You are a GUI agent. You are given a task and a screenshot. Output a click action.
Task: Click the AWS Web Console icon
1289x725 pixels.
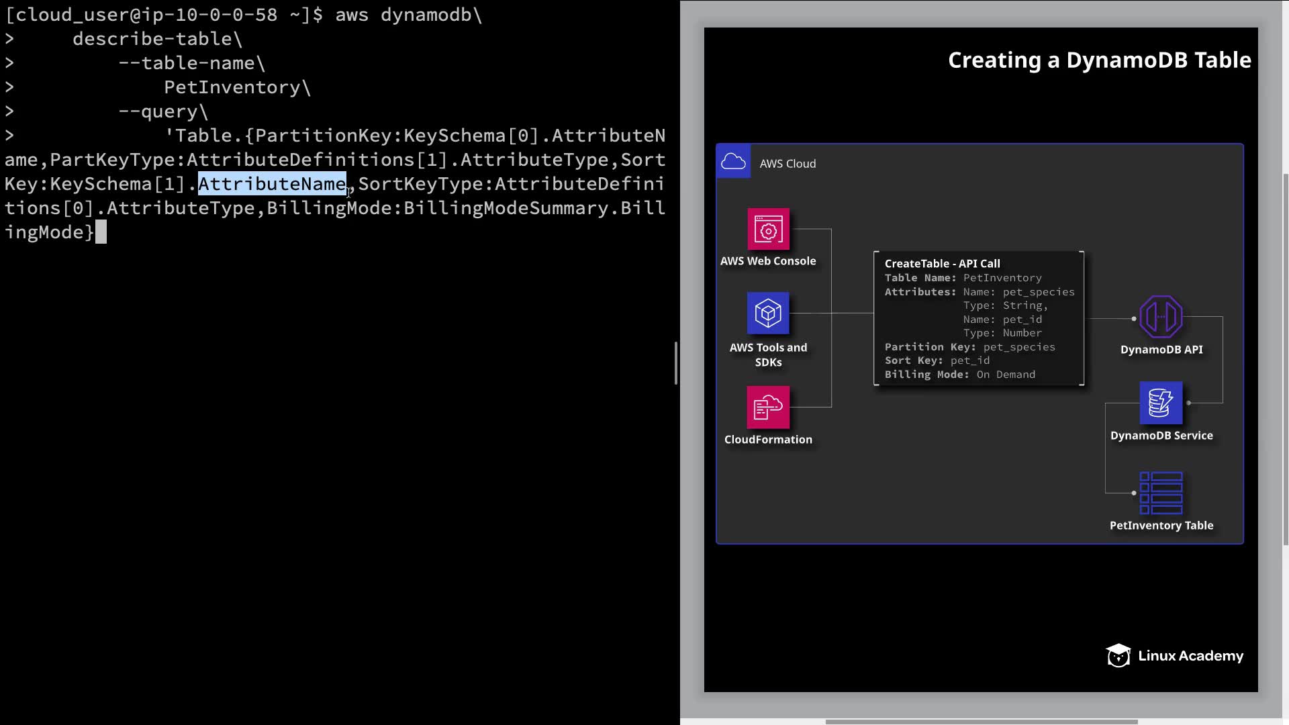(x=768, y=230)
